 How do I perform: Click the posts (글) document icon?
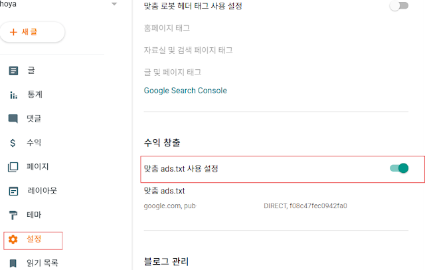click(x=13, y=70)
